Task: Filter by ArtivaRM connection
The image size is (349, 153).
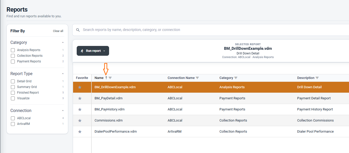Action: 13,124
